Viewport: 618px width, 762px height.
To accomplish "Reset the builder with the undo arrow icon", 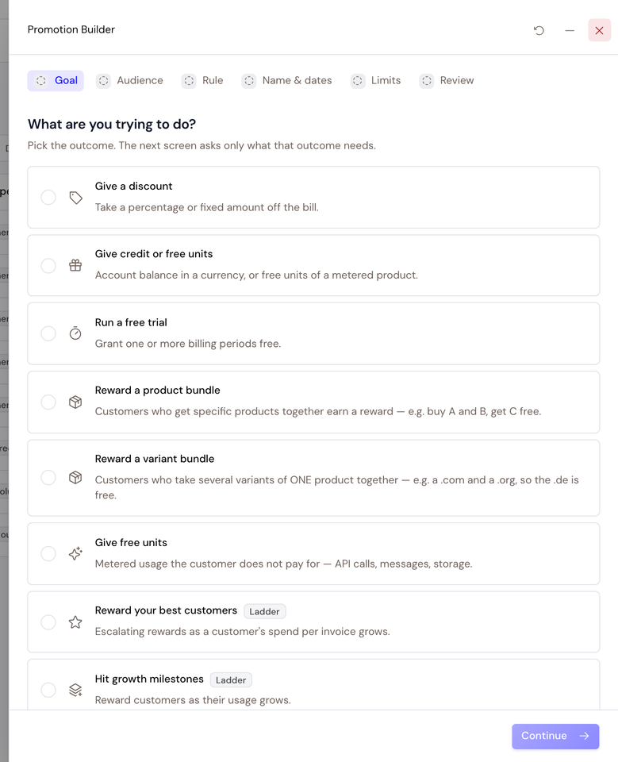I will [539, 31].
